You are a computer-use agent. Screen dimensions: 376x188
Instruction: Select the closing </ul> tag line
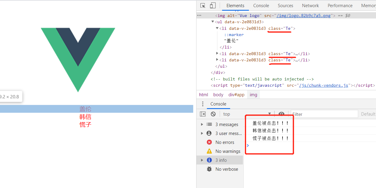(221, 66)
